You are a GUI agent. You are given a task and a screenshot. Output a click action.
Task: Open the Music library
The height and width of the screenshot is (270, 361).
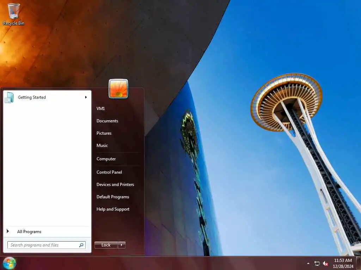[x=102, y=146]
